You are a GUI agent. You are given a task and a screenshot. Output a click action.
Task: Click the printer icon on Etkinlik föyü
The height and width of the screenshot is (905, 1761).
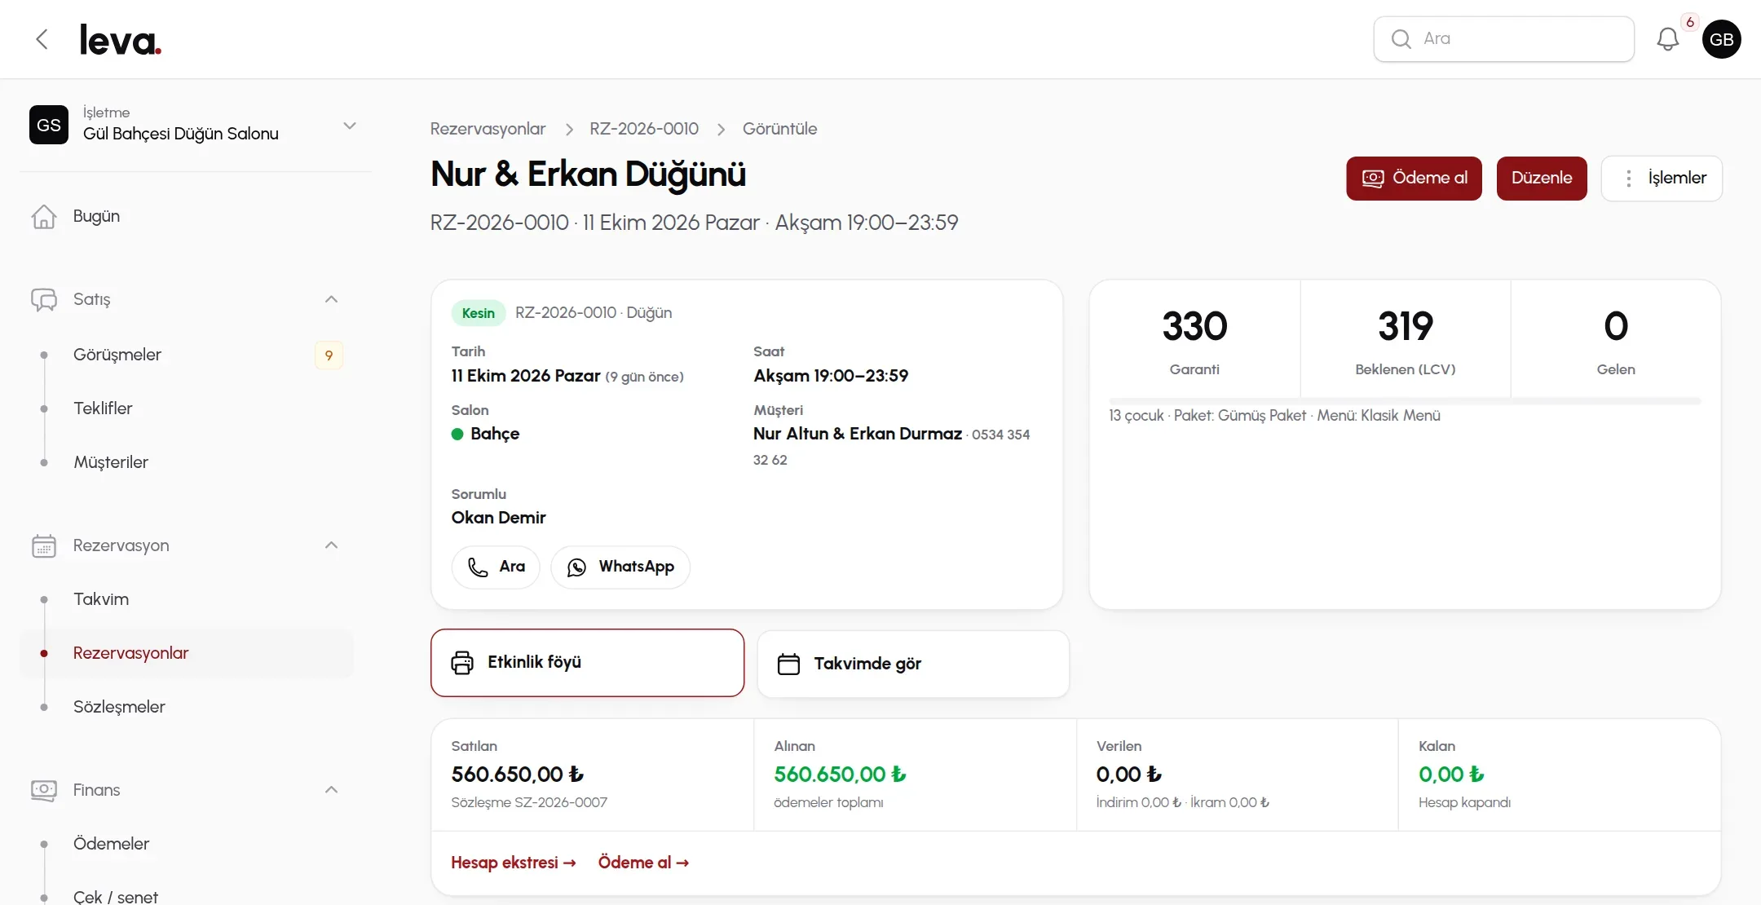pos(462,663)
